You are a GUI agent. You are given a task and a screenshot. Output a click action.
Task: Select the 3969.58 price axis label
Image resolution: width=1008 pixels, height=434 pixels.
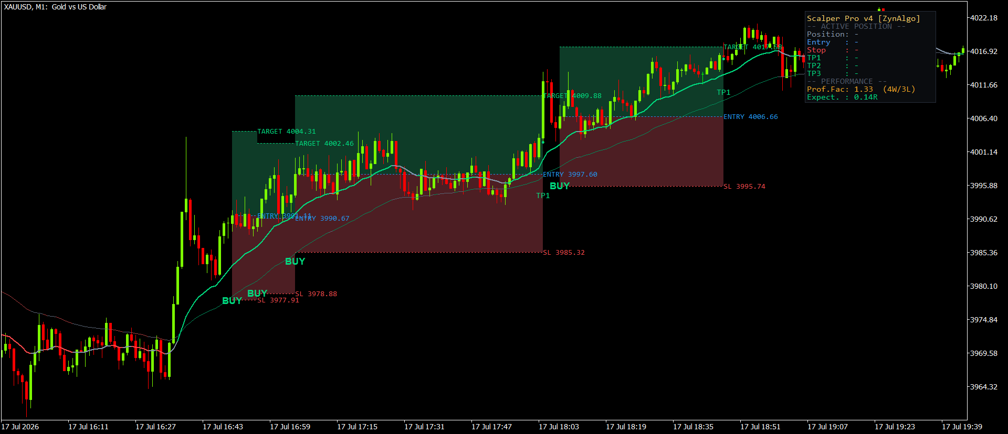(x=983, y=353)
